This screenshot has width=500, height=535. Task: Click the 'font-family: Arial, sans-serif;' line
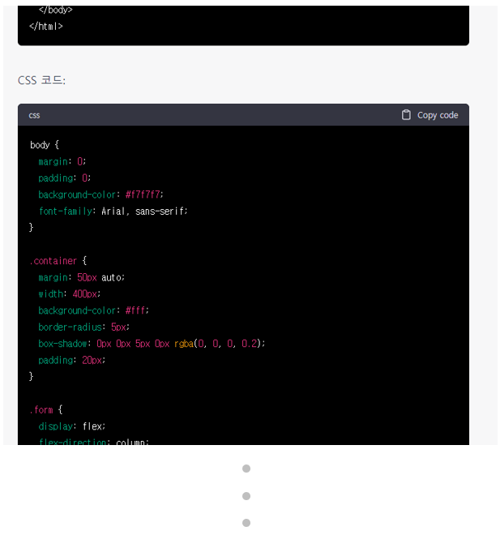pyautogui.click(x=113, y=212)
